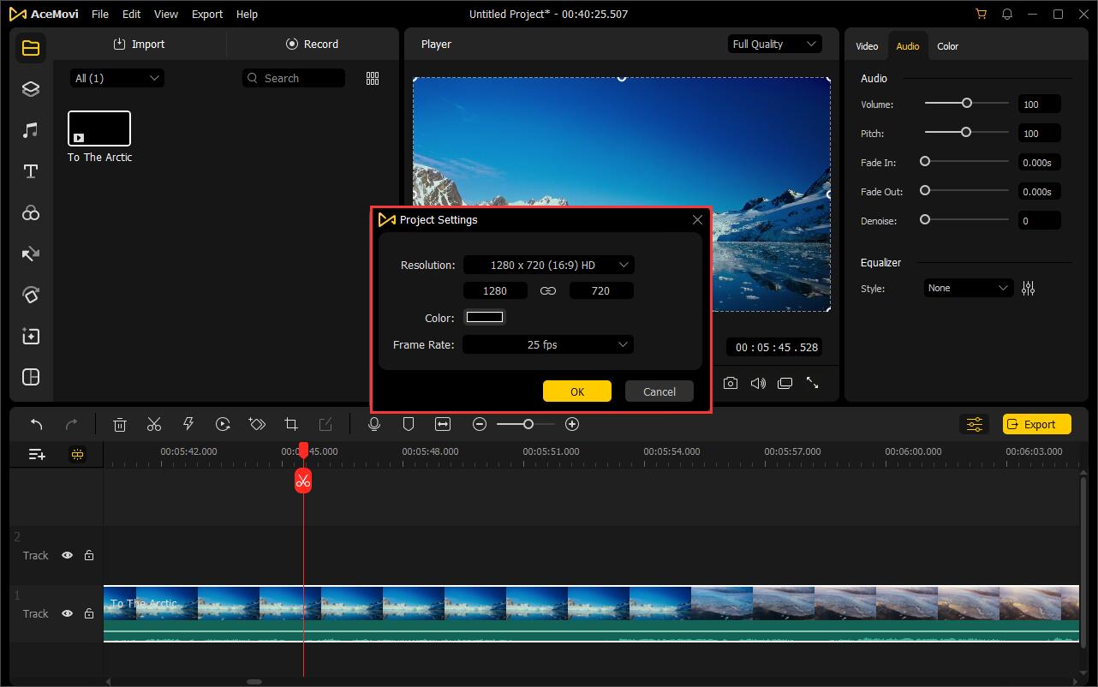Select the crop tool in timeline toolbar
Image resolution: width=1098 pixels, height=687 pixels.
pos(291,424)
